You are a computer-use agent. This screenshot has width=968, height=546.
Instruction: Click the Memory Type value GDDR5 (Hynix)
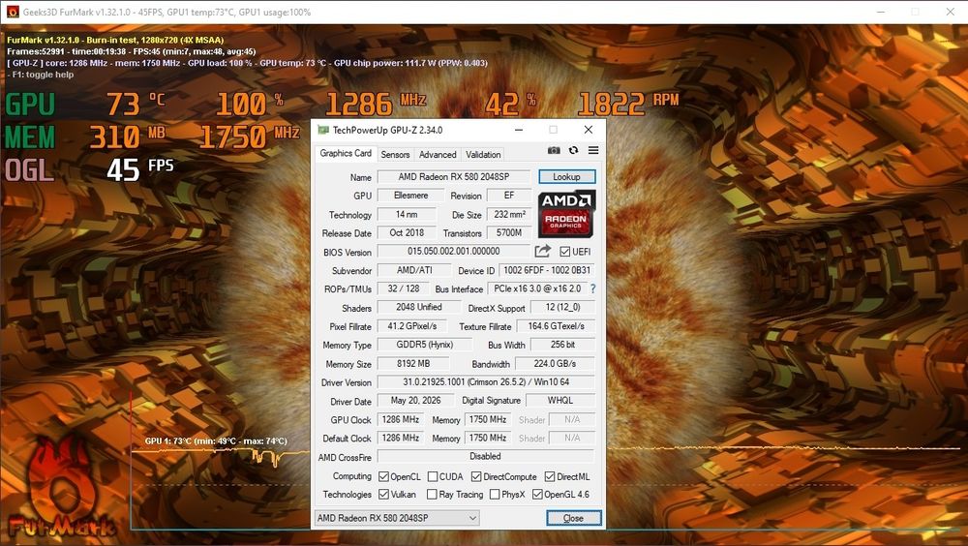pyautogui.click(x=424, y=345)
